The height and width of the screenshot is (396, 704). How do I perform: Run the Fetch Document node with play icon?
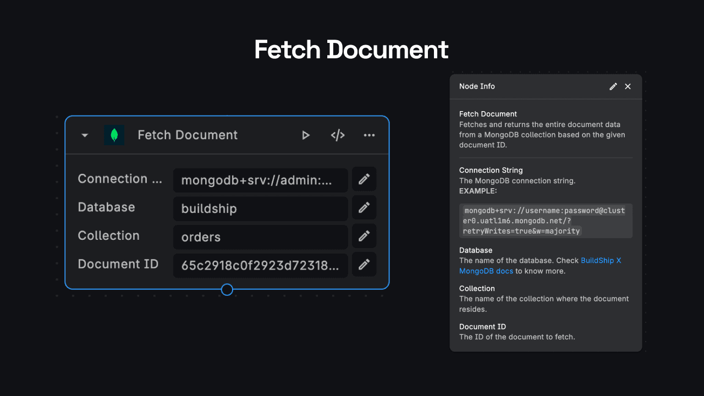(x=306, y=135)
